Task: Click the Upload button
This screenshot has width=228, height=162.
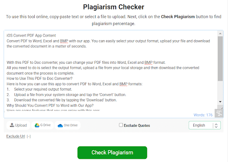Action: (x=18, y=125)
